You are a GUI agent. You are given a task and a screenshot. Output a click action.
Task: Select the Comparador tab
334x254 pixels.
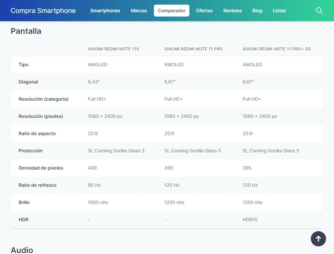171,11
